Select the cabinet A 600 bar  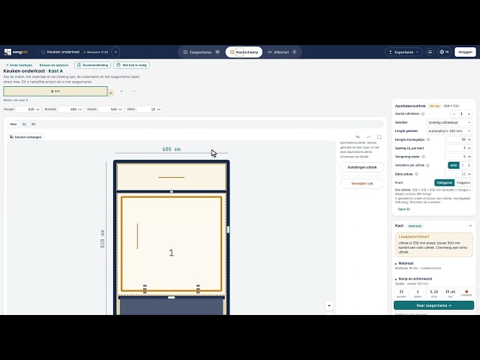[x=55, y=91]
